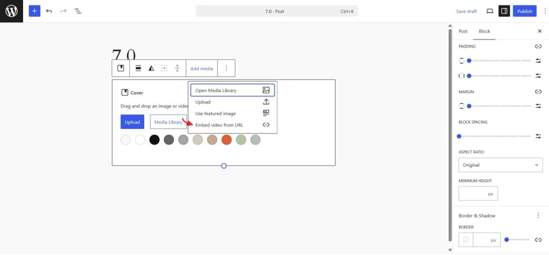This screenshot has height=255, width=549.
Task: Open Border & Shadow options menu
Action: click(x=538, y=215)
